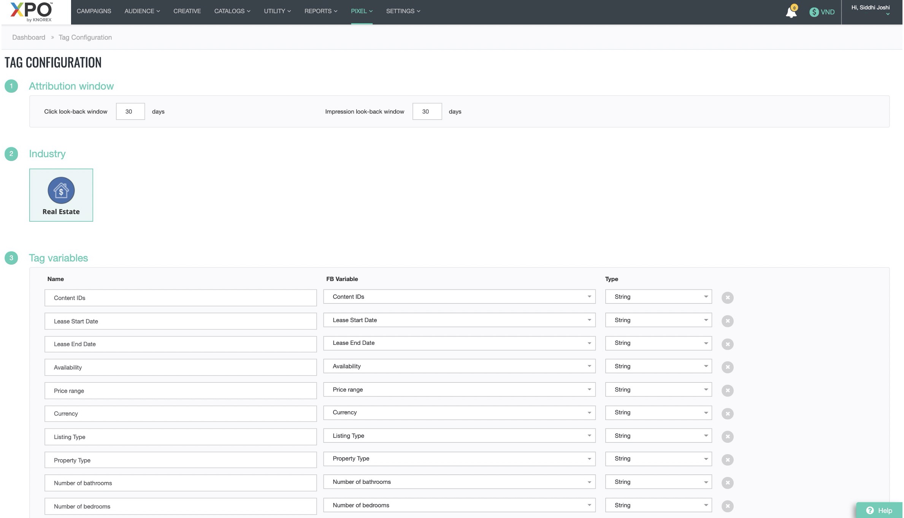Open the Pixel menu
Viewport: 904px width, 518px height.
pyautogui.click(x=361, y=11)
